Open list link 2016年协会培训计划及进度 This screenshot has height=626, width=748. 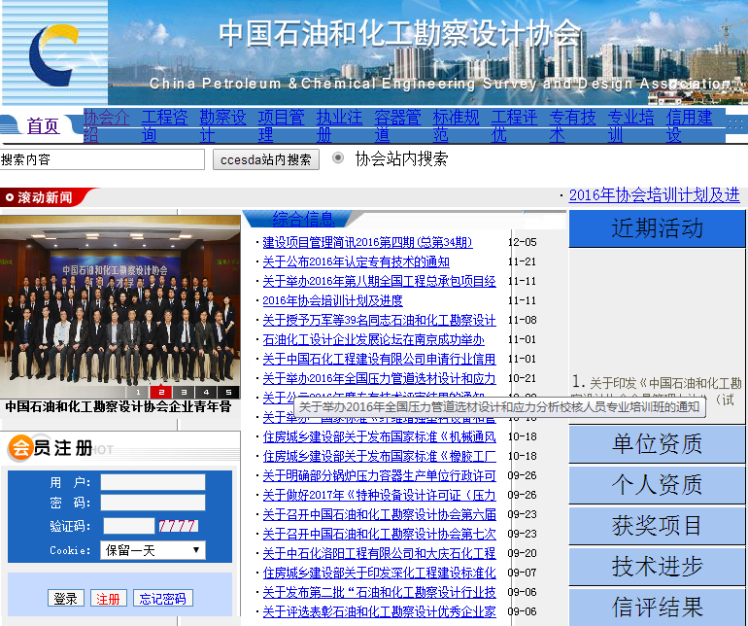point(332,300)
